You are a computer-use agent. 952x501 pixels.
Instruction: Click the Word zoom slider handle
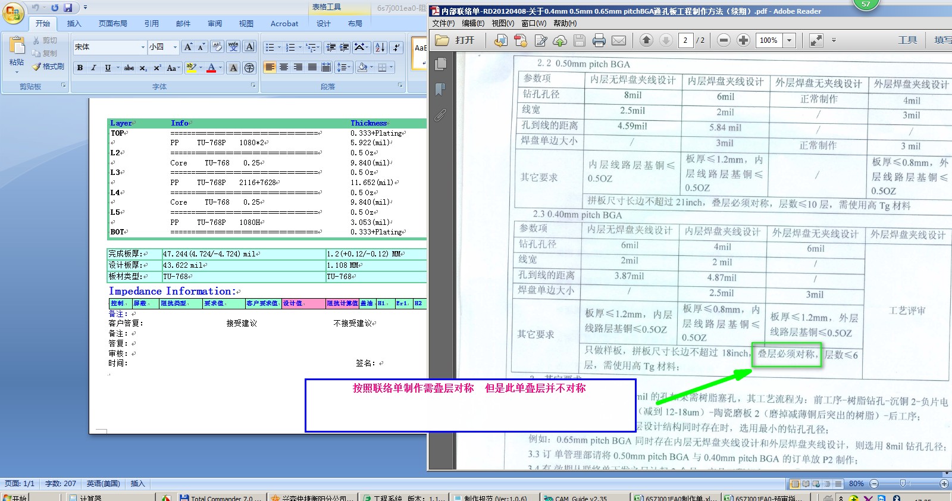(903, 484)
